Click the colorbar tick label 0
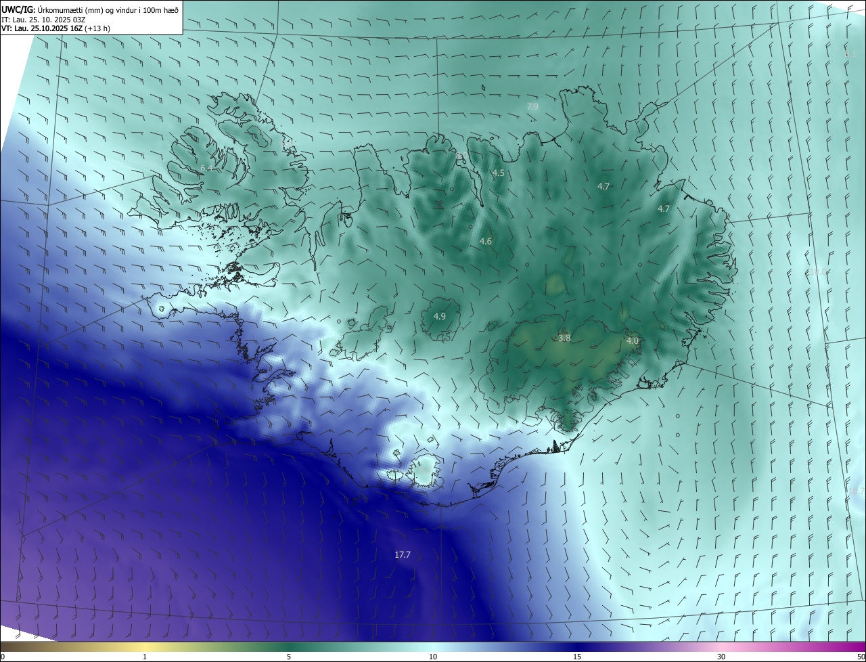866x662 pixels. 2,657
